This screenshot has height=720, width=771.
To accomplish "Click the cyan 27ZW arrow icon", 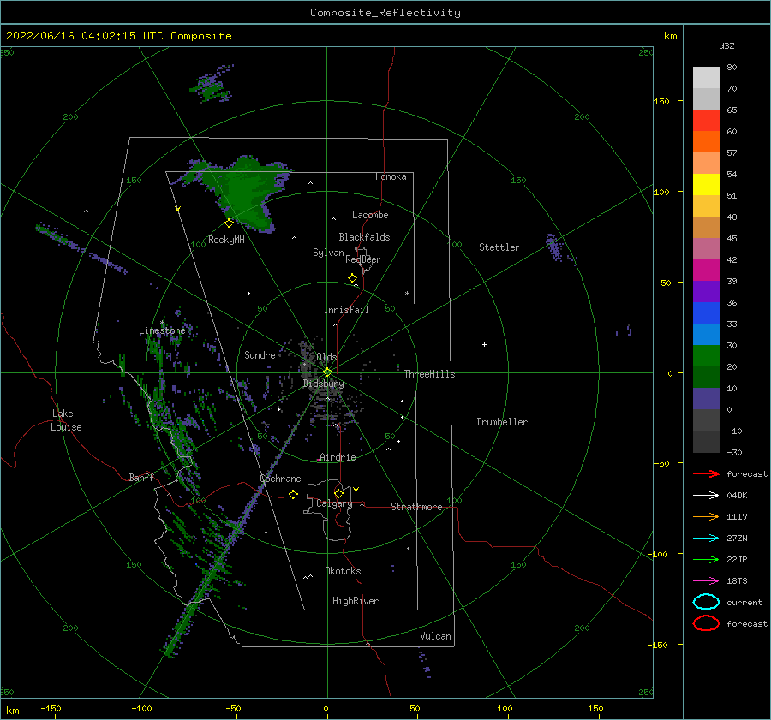I will 706,539.
